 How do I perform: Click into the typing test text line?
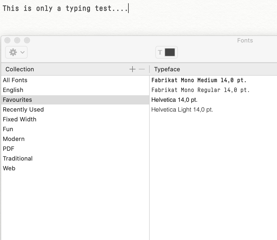click(65, 8)
